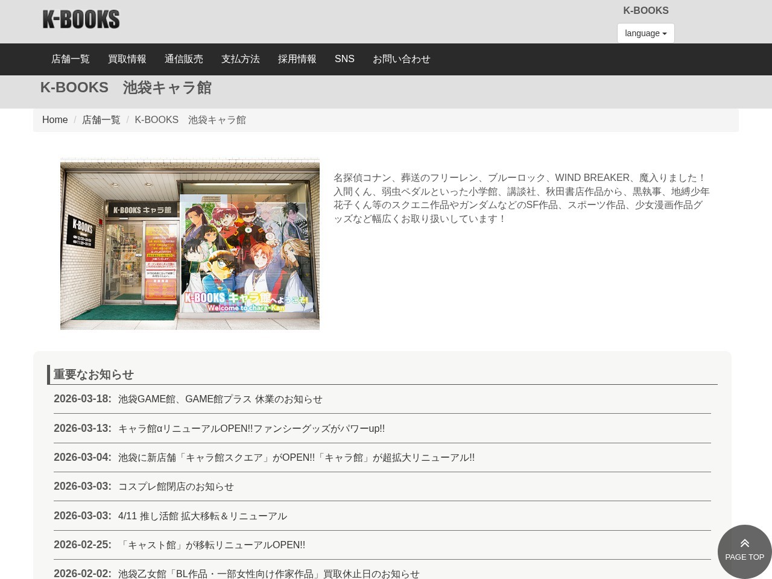772x579 pixels.
Task: Click Home in the breadcrumb trail
Action: tap(55, 119)
